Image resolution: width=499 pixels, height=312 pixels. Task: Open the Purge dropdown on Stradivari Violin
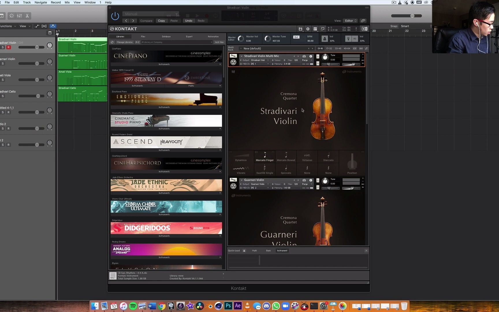point(306,60)
